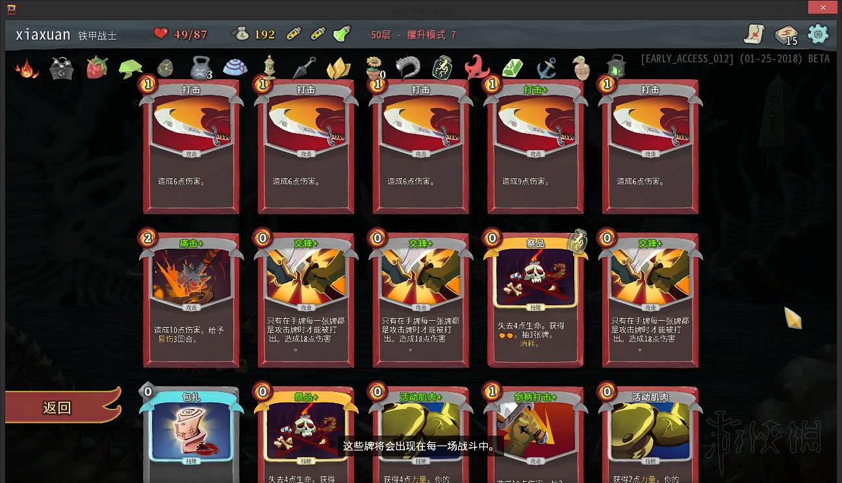This screenshot has height=483, width=842.
Task: Click the green emerald gem relic
Action: 513,68
